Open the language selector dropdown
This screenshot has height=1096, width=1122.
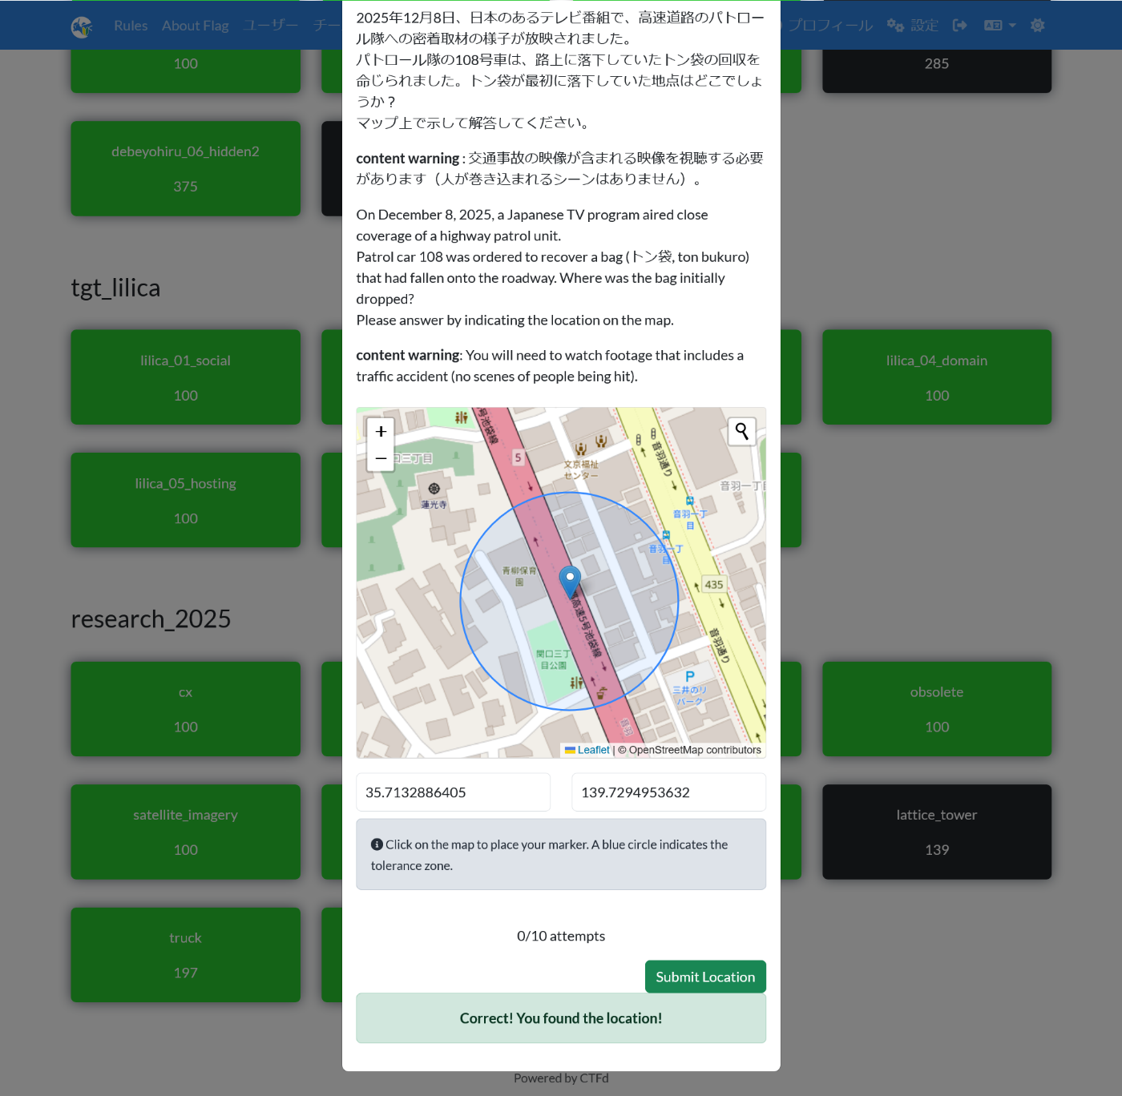(x=999, y=26)
